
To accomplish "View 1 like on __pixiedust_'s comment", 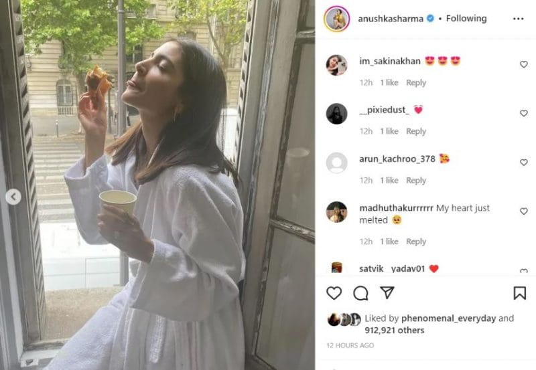I will tap(389, 131).
